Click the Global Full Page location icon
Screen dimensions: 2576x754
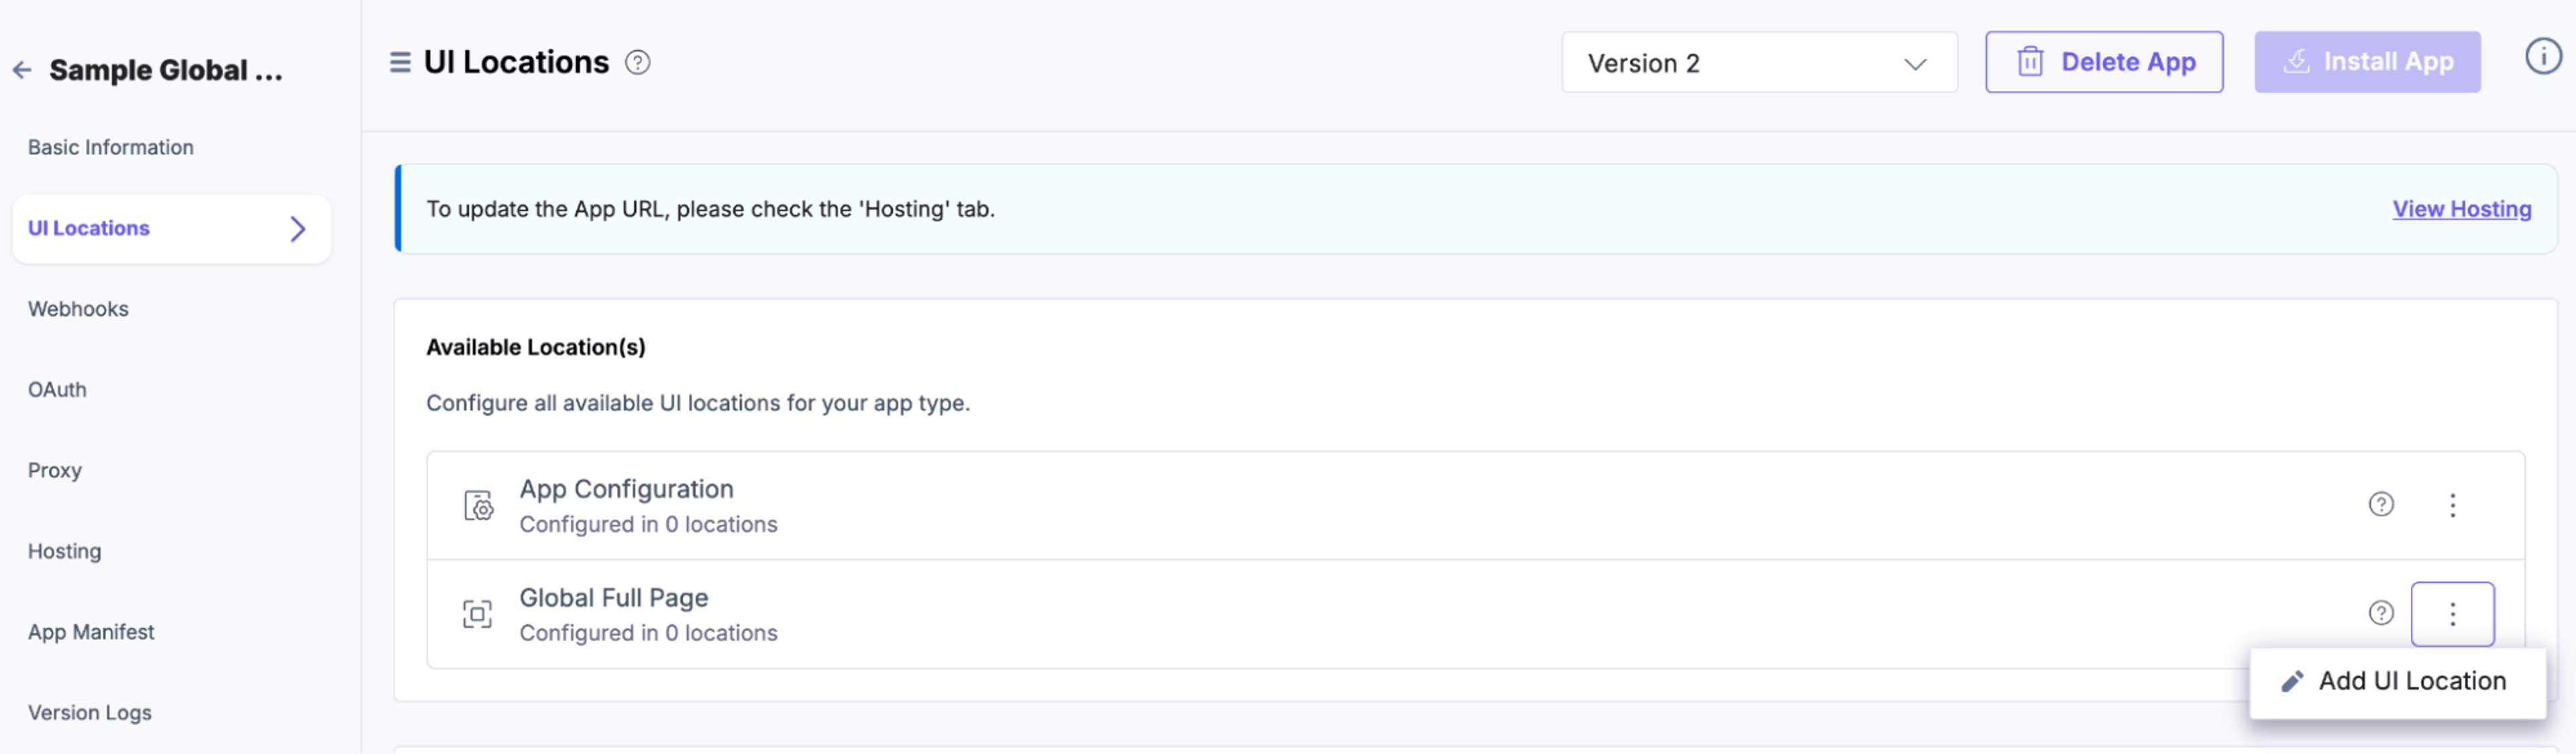(477, 614)
